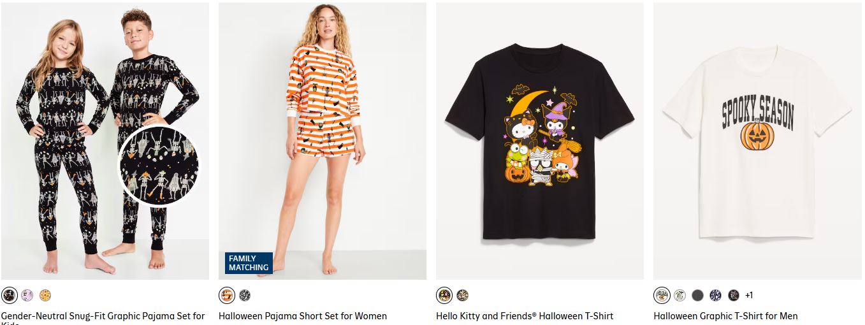Pick second swatch under Hello Kitty T-shirt
This screenshot has width=865, height=325.
click(x=462, y=295)
